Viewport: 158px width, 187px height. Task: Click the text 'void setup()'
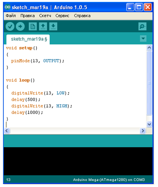[x=21, y=48]
